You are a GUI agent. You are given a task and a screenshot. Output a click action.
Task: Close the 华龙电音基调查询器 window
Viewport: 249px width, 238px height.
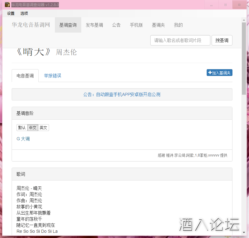[239, 5]
